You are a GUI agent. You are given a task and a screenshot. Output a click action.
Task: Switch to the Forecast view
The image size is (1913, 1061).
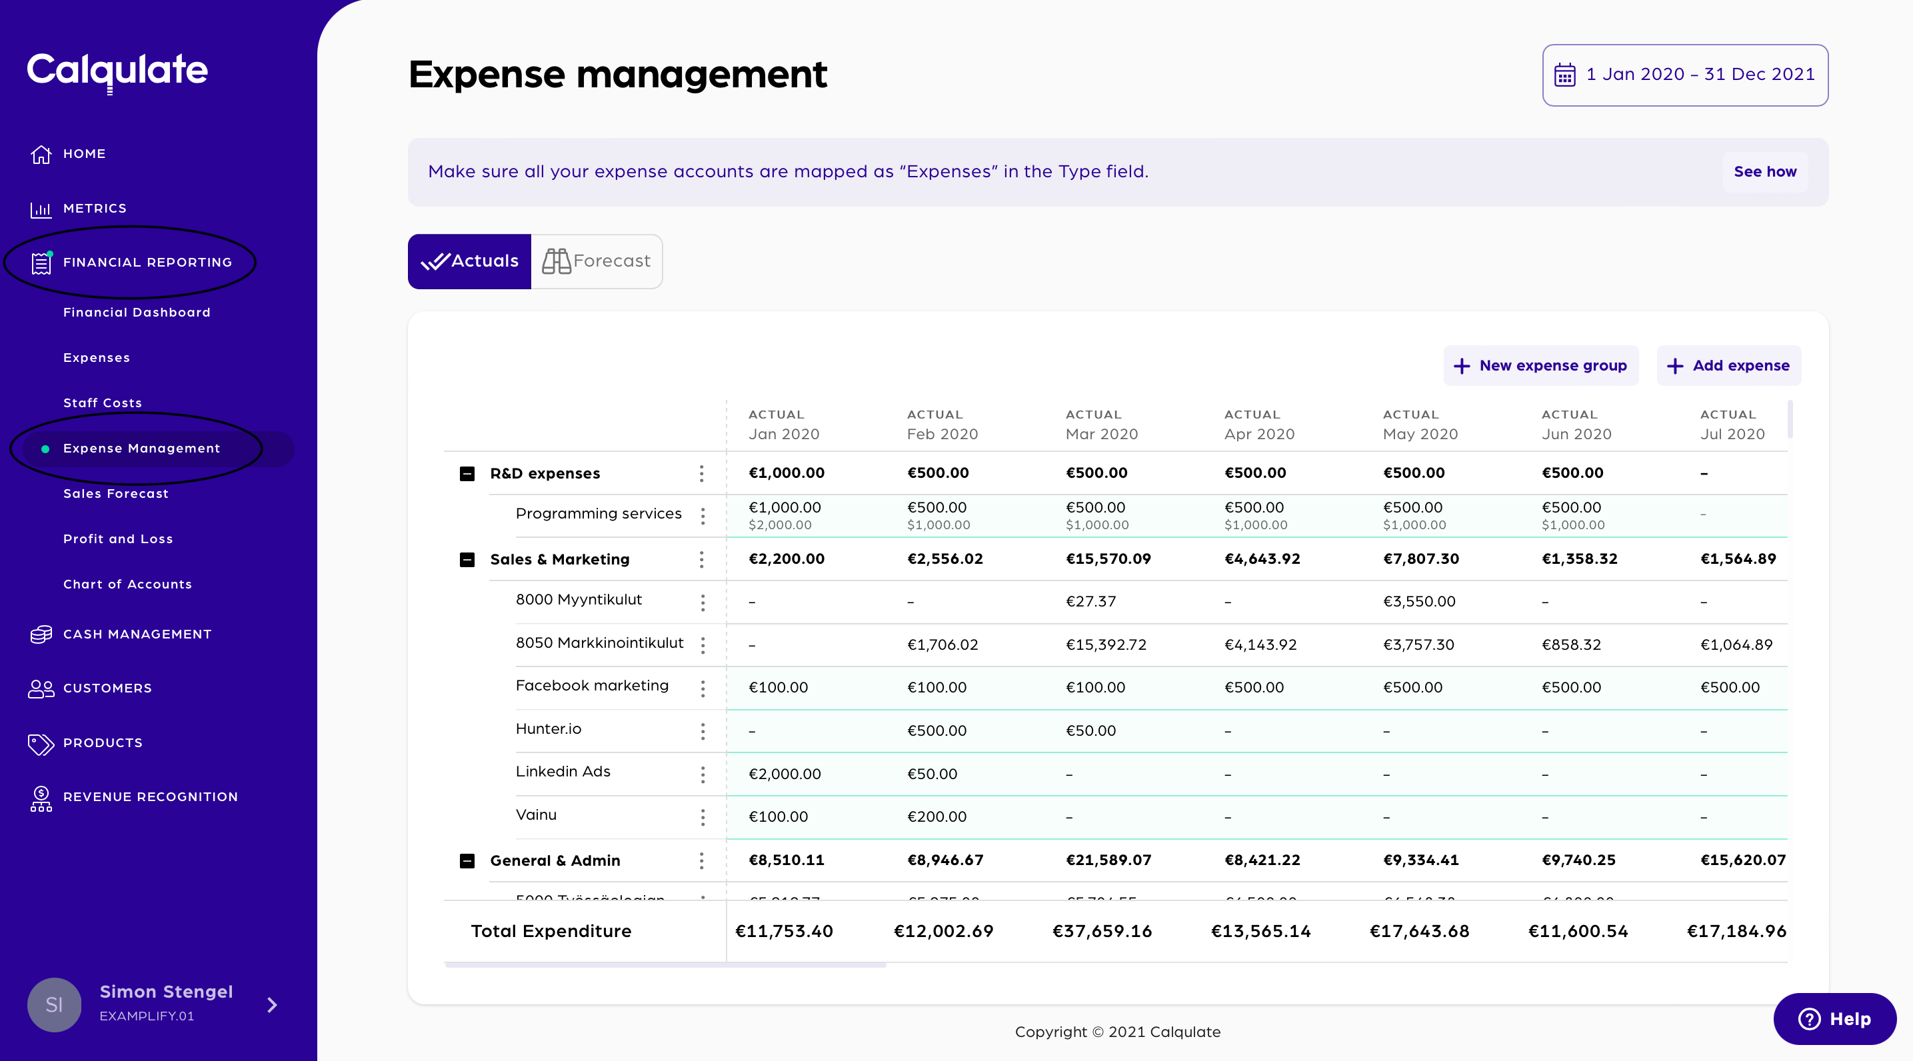point(597,261)
